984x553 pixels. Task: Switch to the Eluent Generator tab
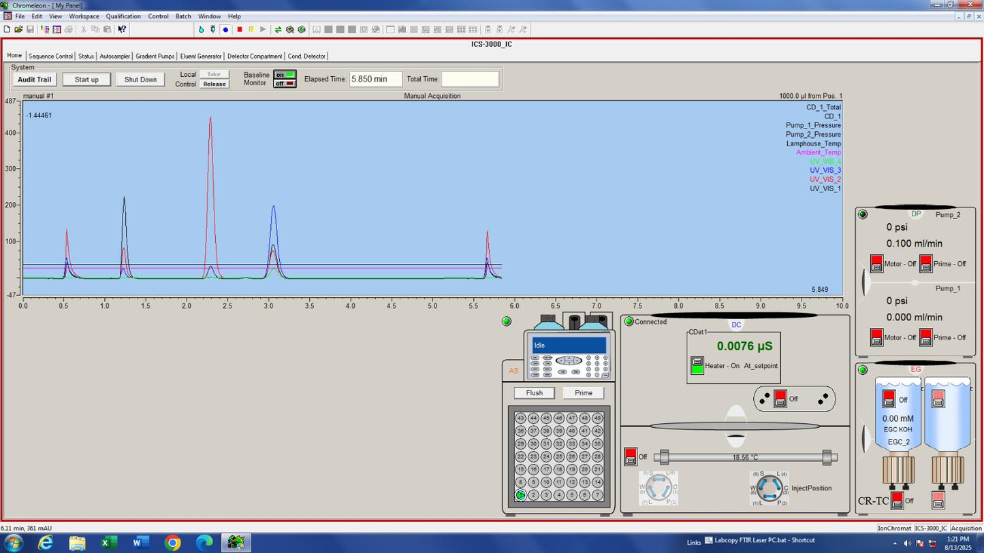pos(200,56)
